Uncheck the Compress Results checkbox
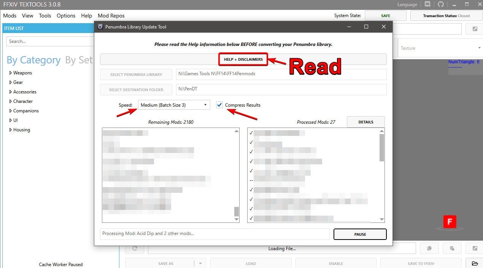This screenshot has width=483, height=268. [x=219, y=105]
